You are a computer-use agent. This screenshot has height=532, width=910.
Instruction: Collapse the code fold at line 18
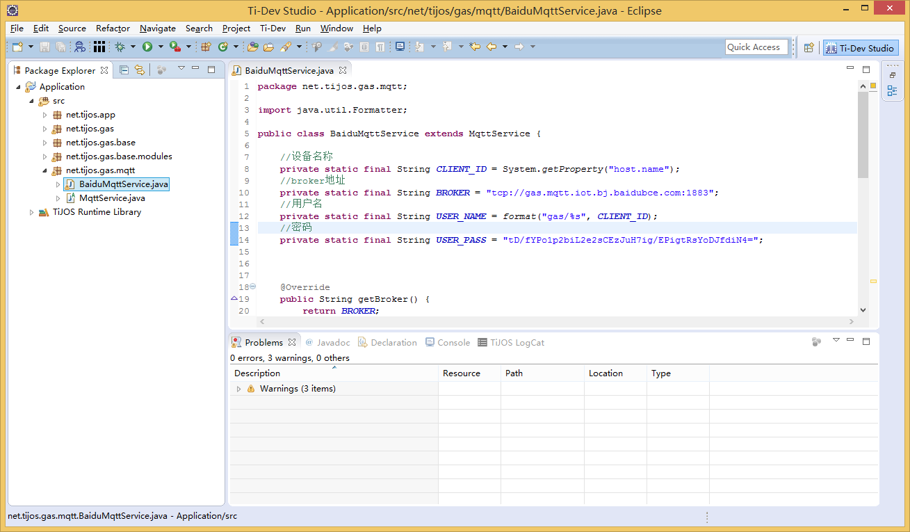(x=253, y=287)
